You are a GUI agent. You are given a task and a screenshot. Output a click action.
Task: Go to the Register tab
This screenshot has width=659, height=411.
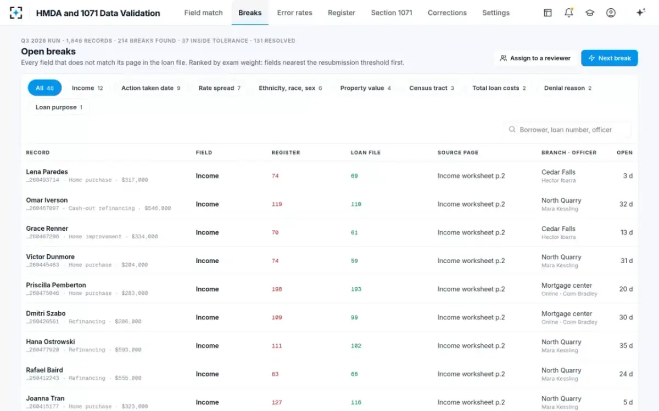click(342, 13)
